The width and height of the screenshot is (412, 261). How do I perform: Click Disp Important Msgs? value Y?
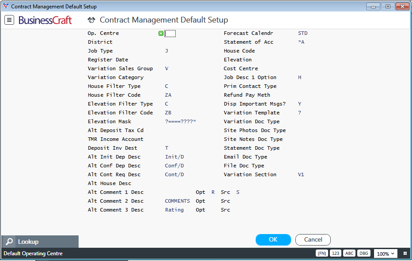click(x=299, y=104)
